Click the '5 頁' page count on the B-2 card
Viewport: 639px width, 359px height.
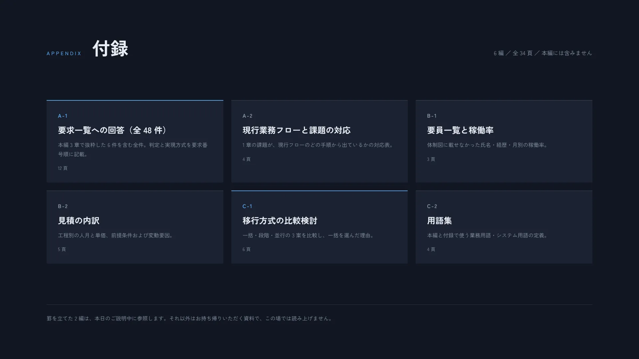pyautogui.click(x=62, y=249)
